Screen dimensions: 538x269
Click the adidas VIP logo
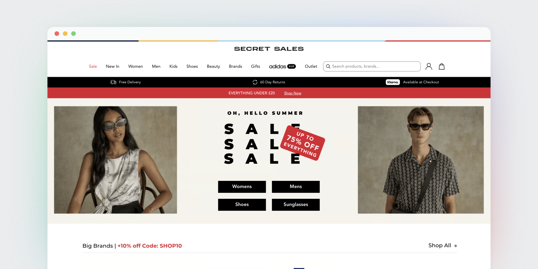282,66
